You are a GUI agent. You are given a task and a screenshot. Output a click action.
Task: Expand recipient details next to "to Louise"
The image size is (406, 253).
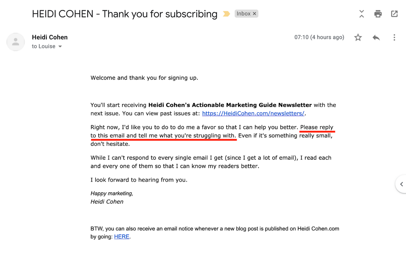pos(60,47)
